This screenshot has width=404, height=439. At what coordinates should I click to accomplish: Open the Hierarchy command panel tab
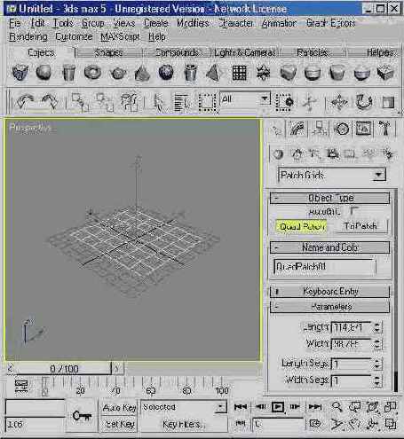320,129
